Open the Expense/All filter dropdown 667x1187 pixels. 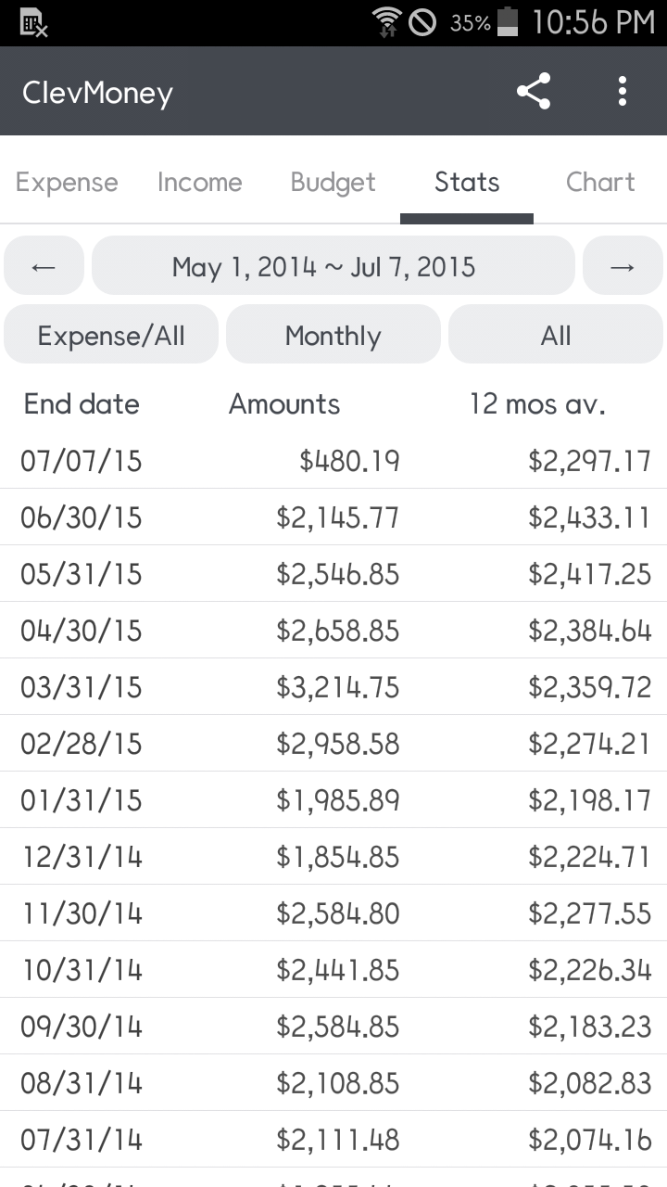click(111, 335)
